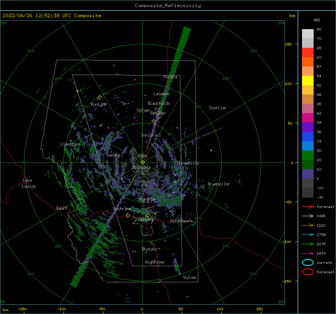This screenshot has width=336, height=314.
Task: Click the Composite_Reflectivity title text
Action: point(168,6)
